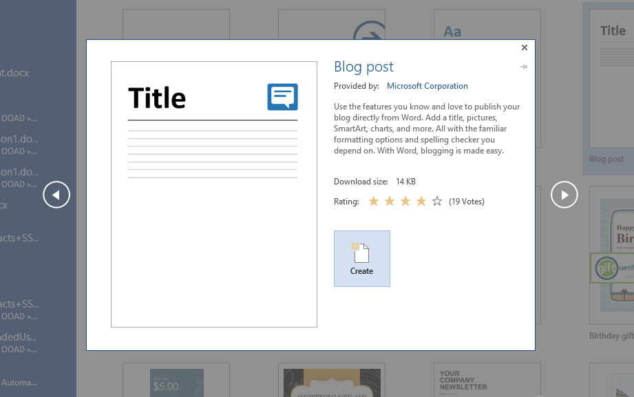Screen dimensions: 634x397
Task: Click the first rating star
Action: 374,202
